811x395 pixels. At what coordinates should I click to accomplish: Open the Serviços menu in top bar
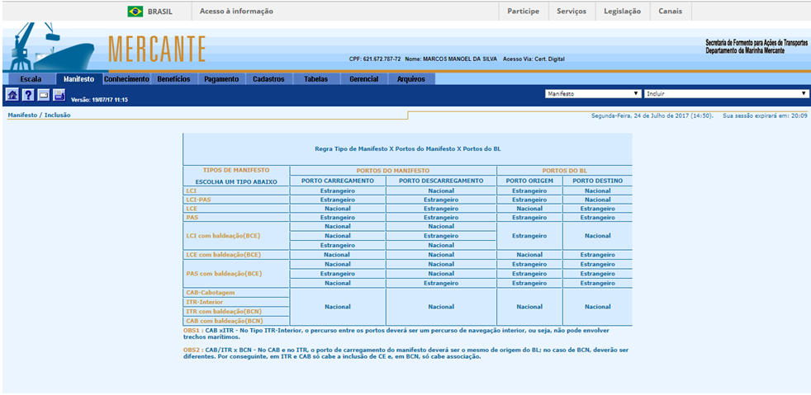(x=571, y=12)
